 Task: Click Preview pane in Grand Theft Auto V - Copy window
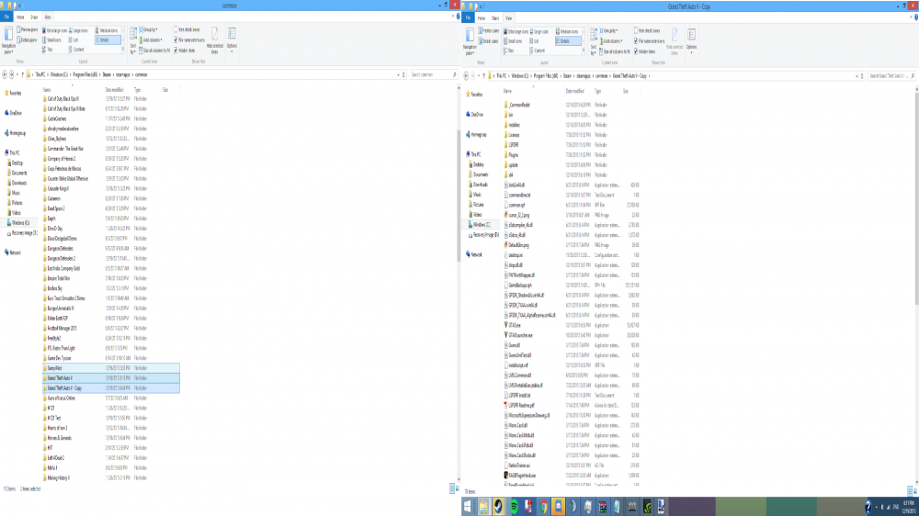point(488,31)
